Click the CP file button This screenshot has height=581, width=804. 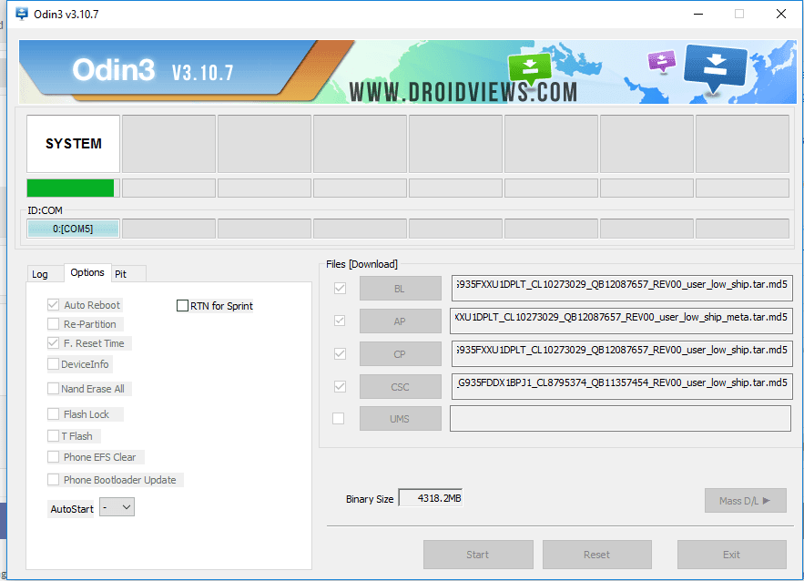coord(400,354)
